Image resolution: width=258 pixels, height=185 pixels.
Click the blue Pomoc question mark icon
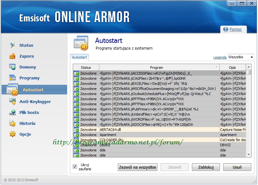tap(226, 29)
